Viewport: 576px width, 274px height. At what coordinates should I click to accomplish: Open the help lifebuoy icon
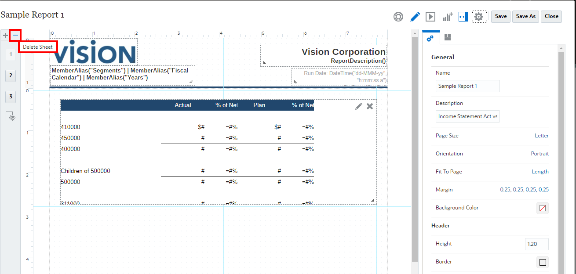coord(398,17)
